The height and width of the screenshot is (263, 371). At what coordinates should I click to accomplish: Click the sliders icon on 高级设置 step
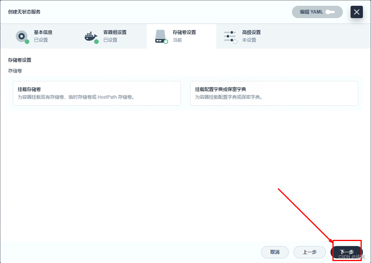coord(230,36)
